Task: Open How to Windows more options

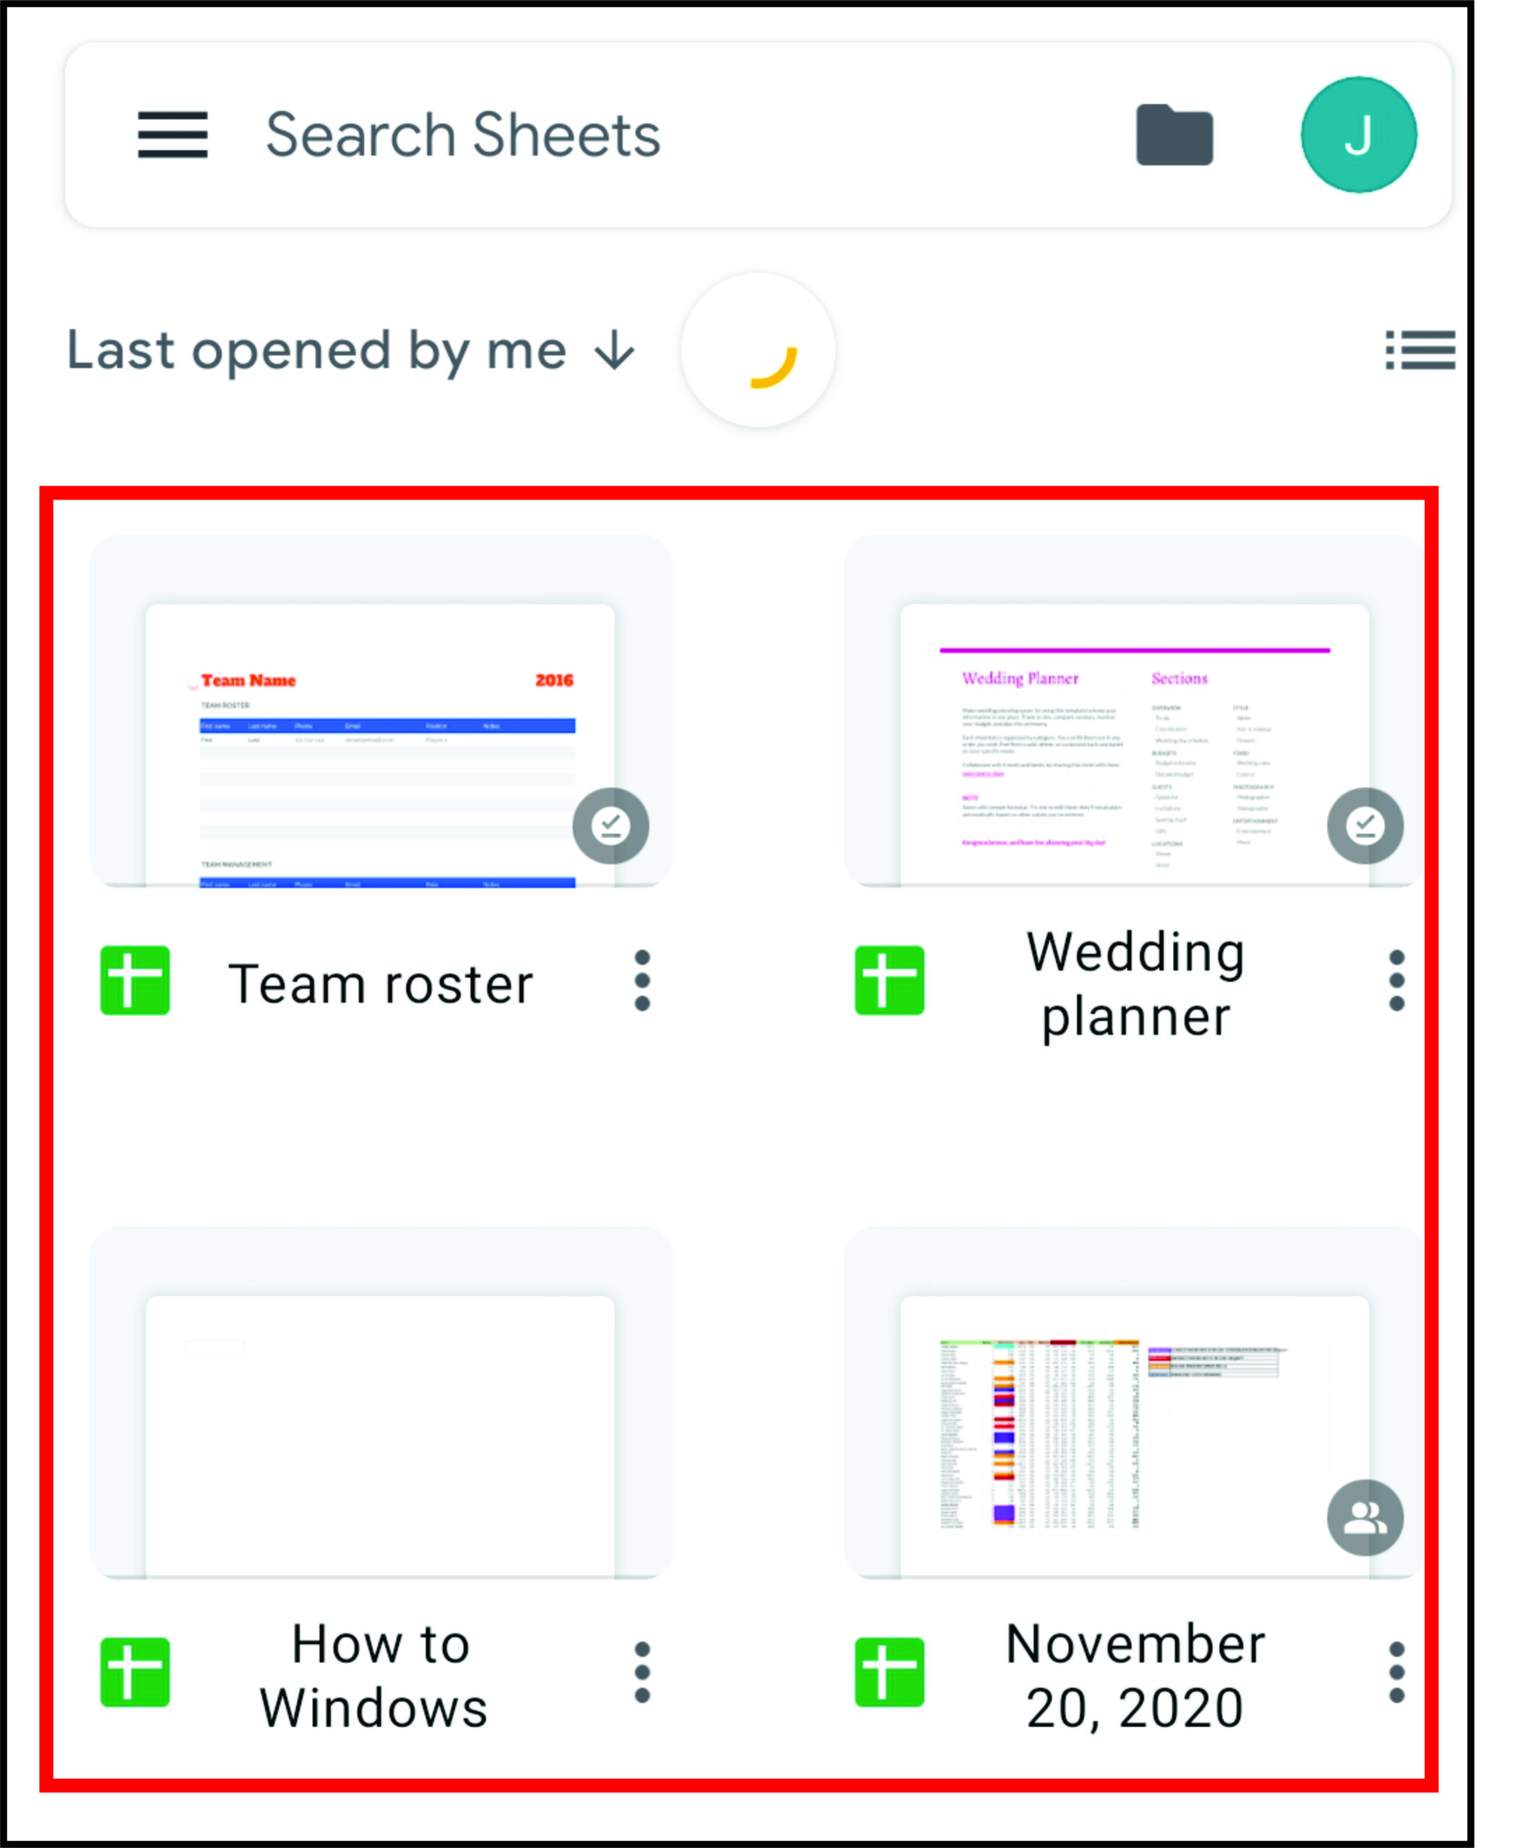Action: click(x=642, y=1673)
